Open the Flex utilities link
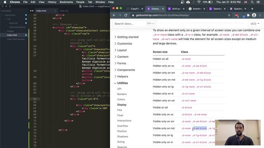This screenshot has height=148, width=264. coord(120,110)
